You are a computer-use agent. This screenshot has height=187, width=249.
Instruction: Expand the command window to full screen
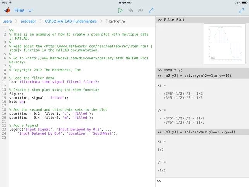click(241, 10)
